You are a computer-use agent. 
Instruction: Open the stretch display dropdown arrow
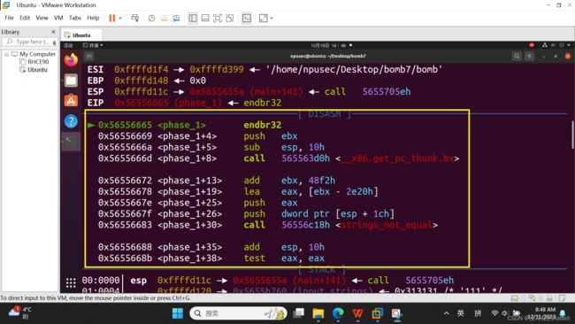272,18
